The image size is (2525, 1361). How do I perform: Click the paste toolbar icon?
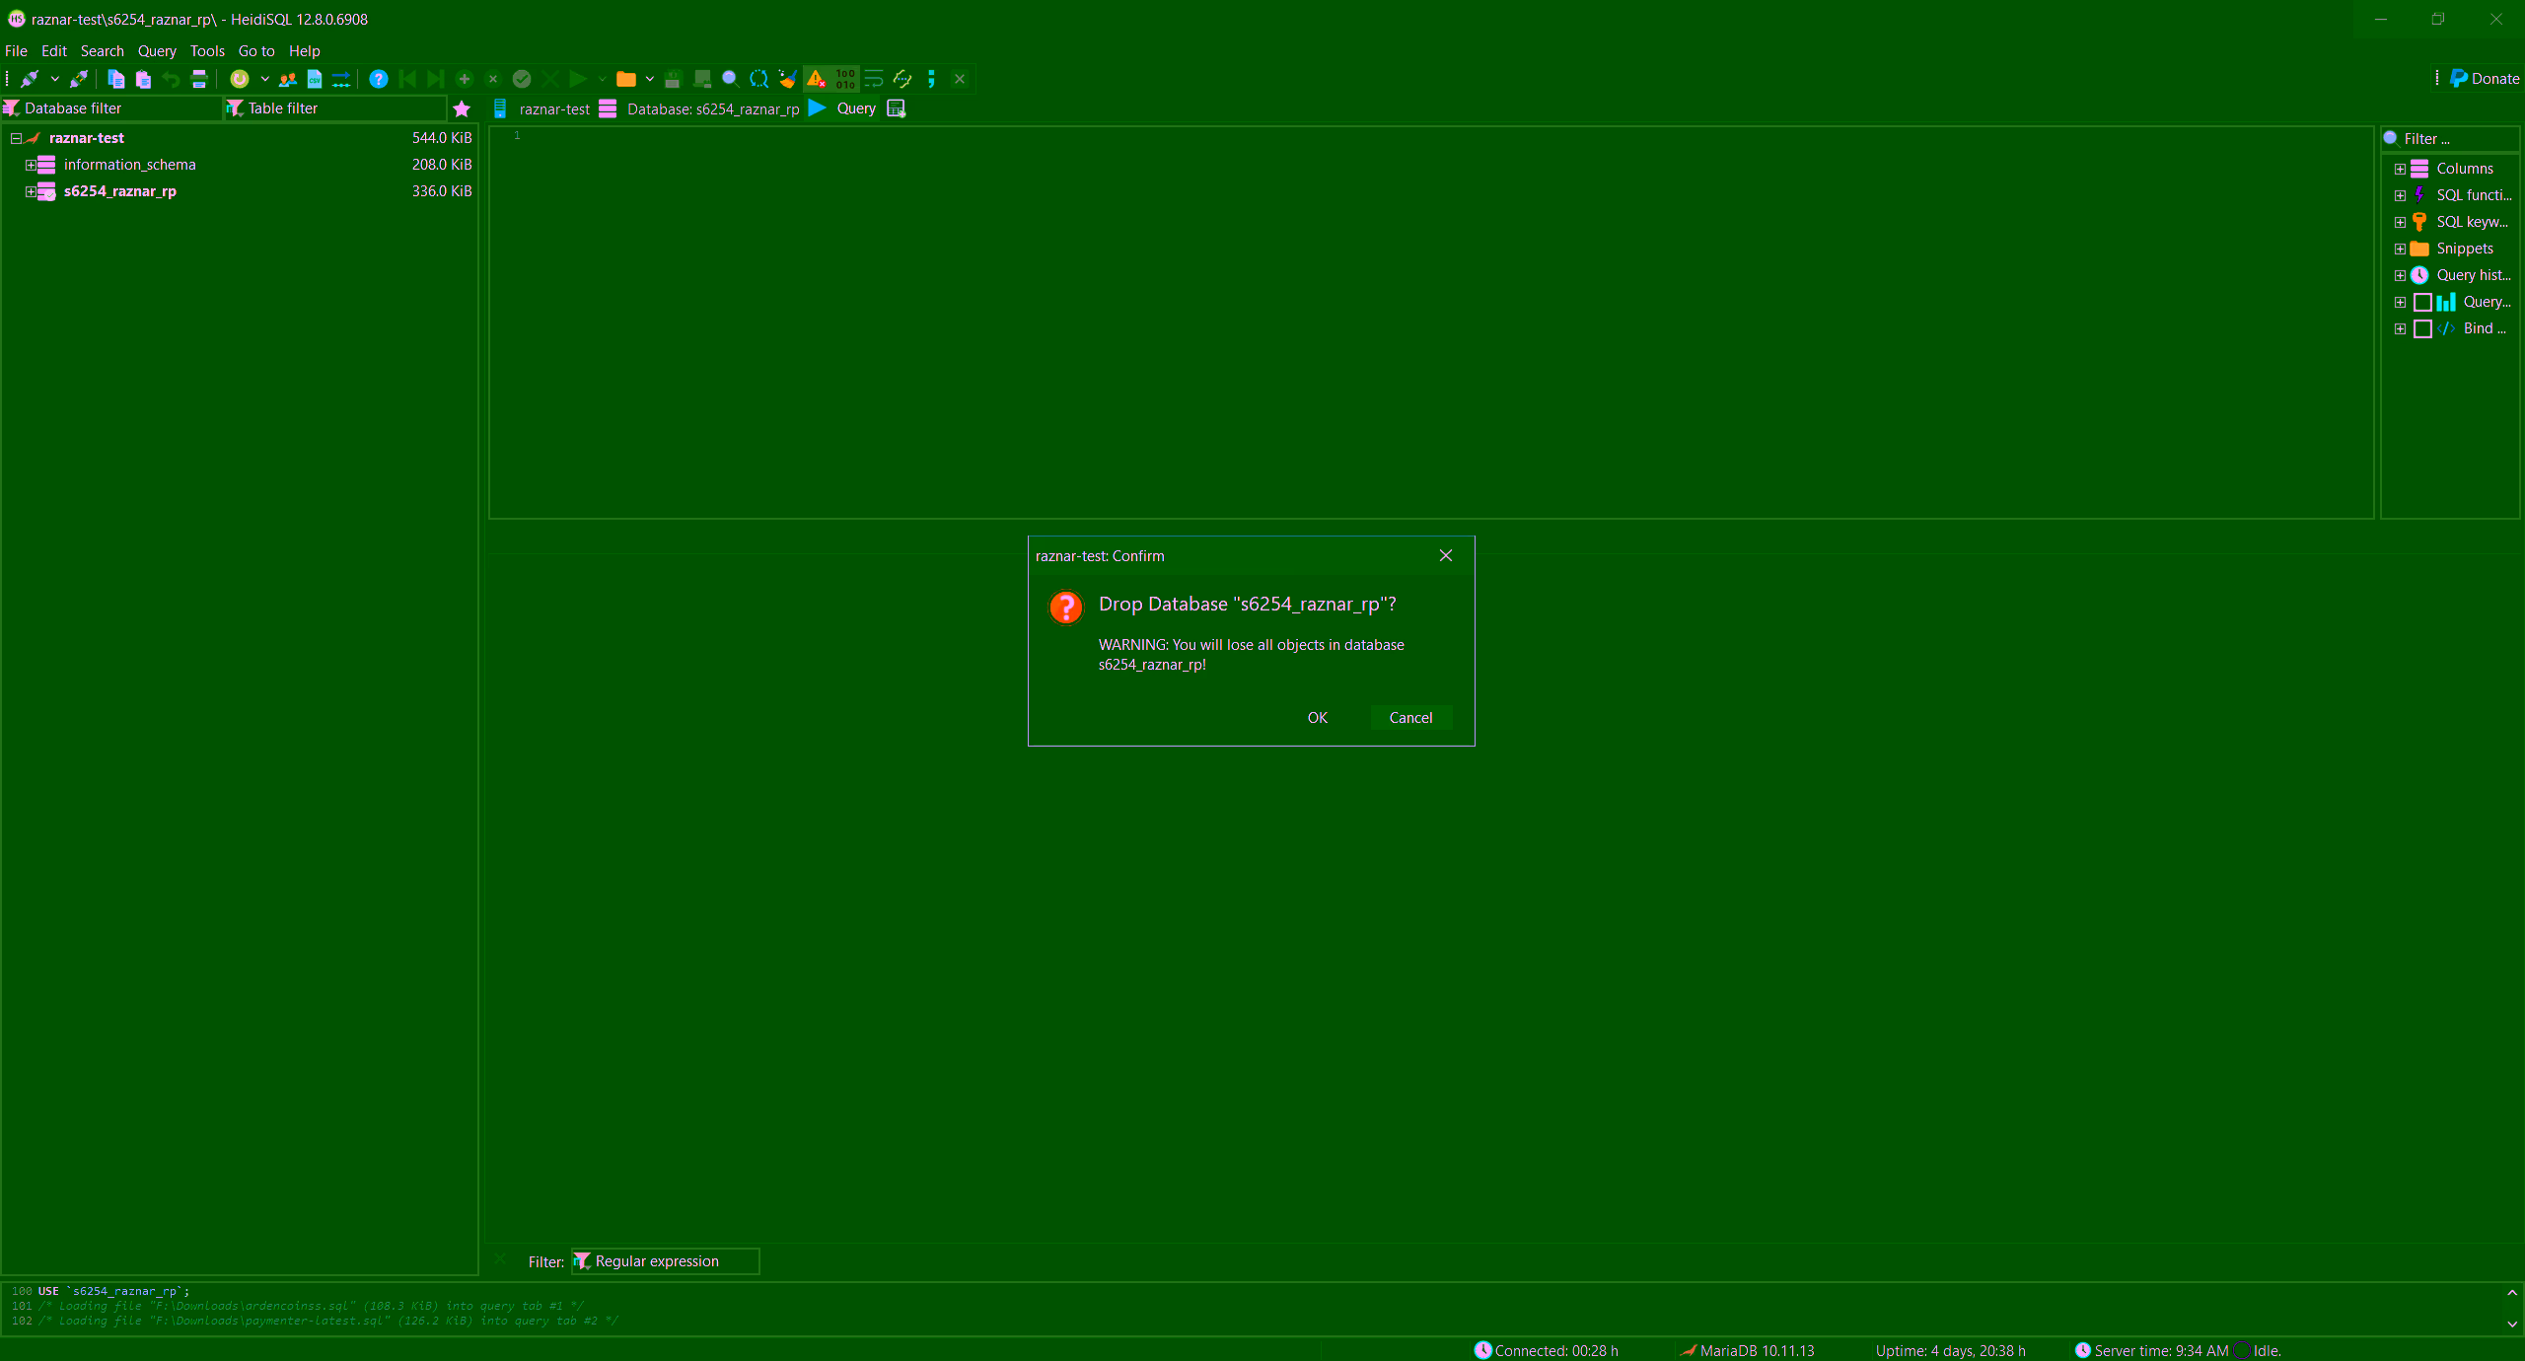pos(143,79)
